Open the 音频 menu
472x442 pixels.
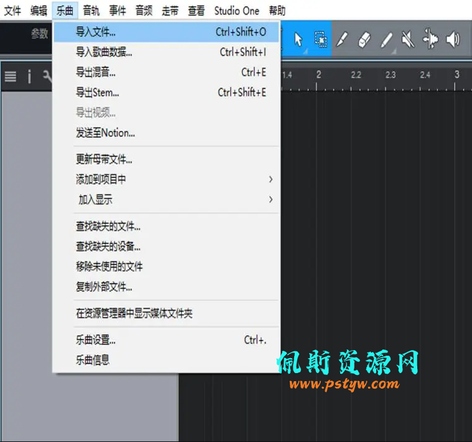pyautogui.click(x=144, y=11)
